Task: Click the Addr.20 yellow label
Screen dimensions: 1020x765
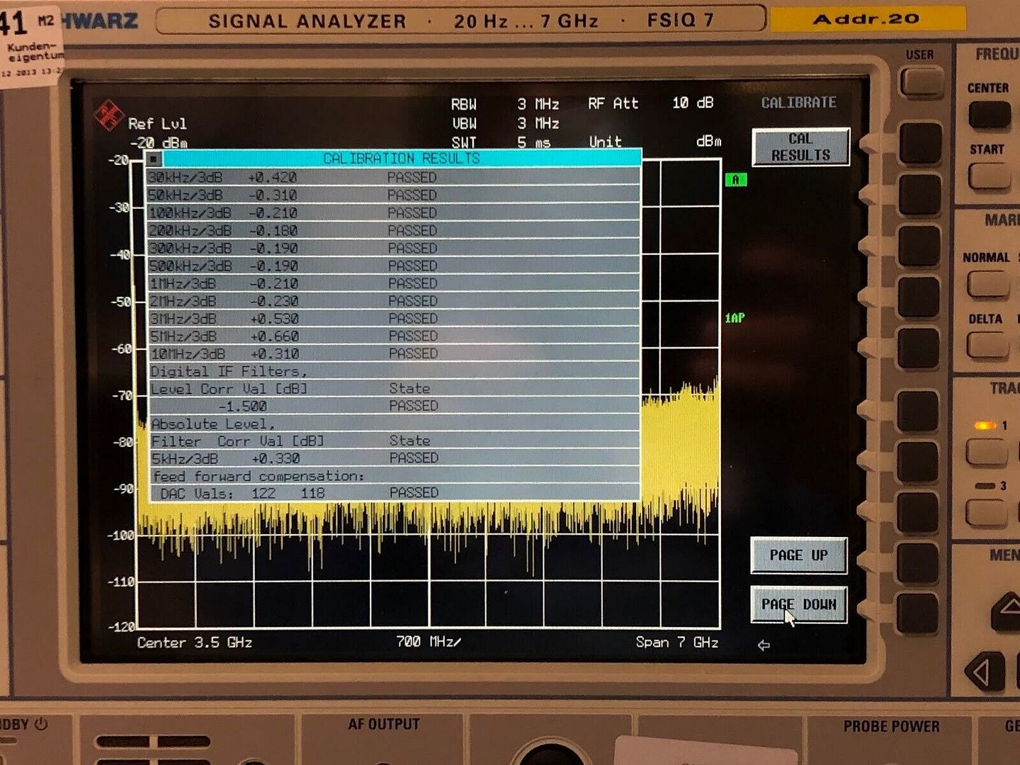Action: click(867, 19)
